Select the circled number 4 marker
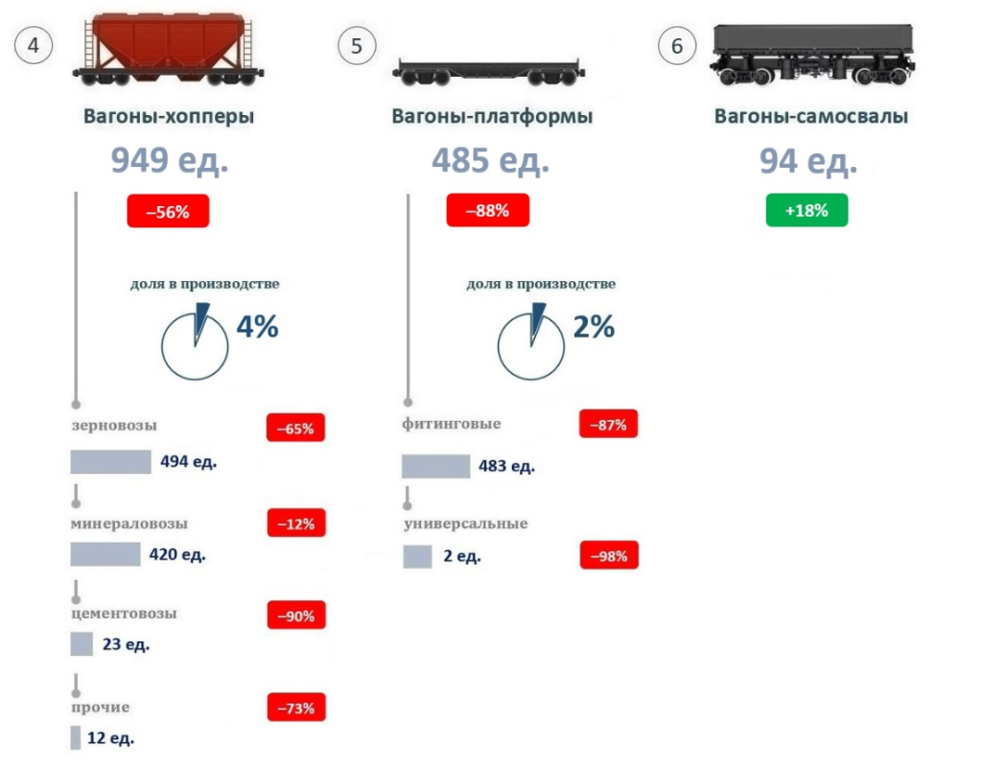The image size is (982, 769). tap(34, 45)
